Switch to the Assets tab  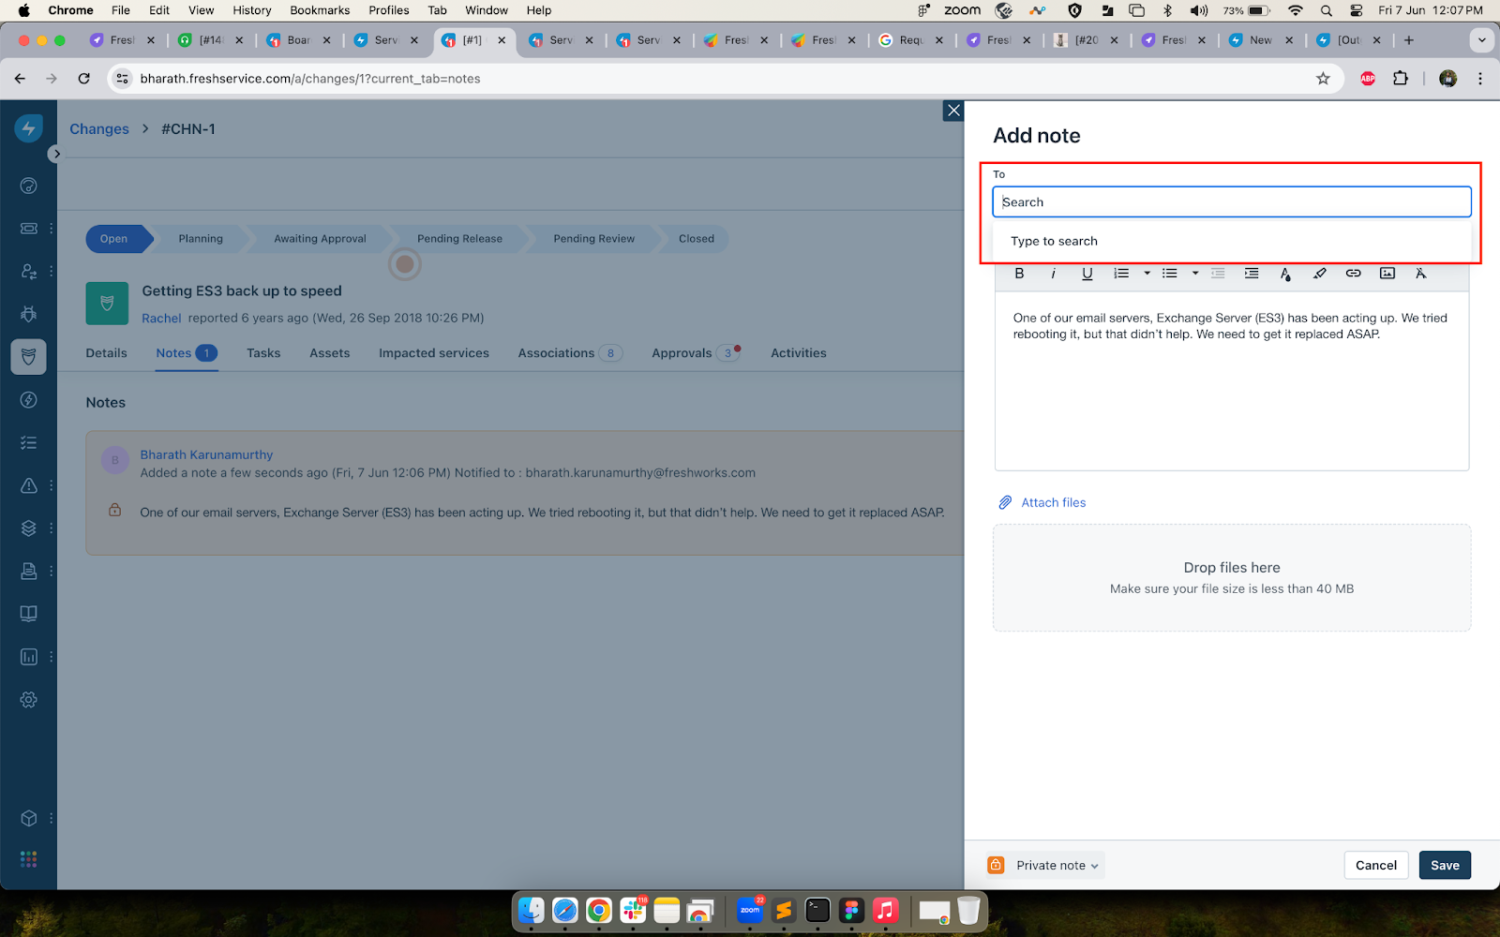pos(329,353)
